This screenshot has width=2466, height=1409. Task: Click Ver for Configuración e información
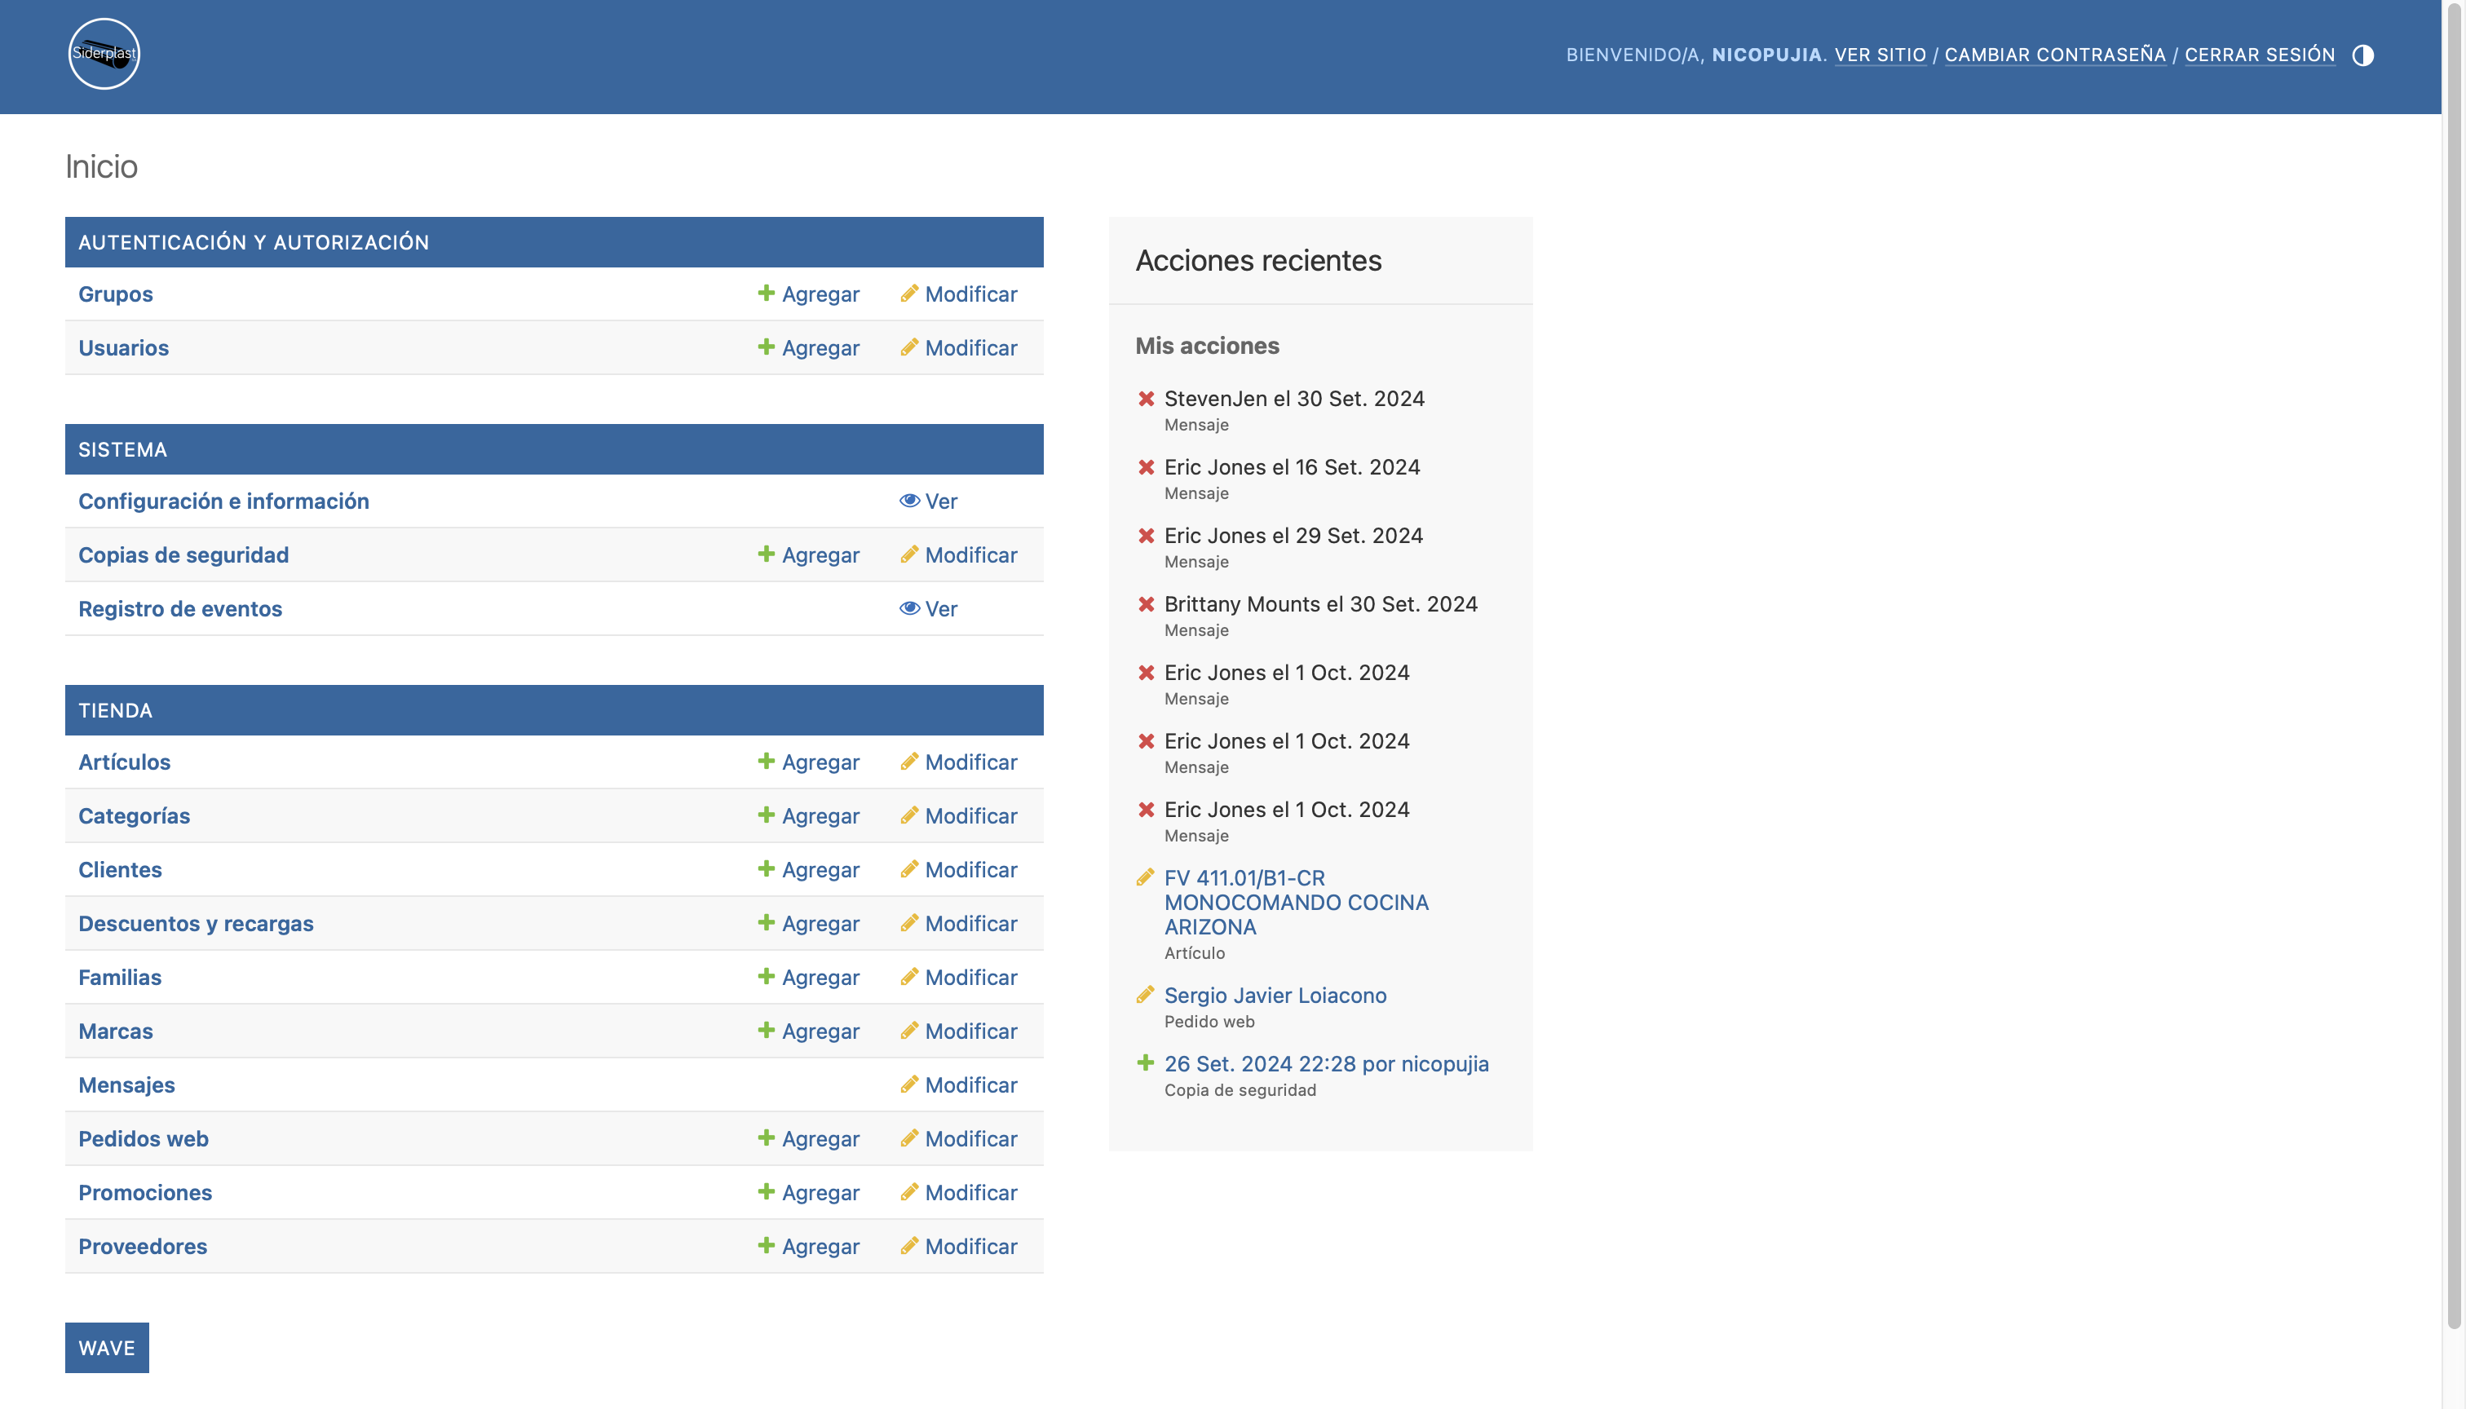point(928,501)
